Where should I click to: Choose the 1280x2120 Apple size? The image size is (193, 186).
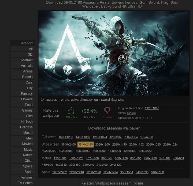coord(94,172)
